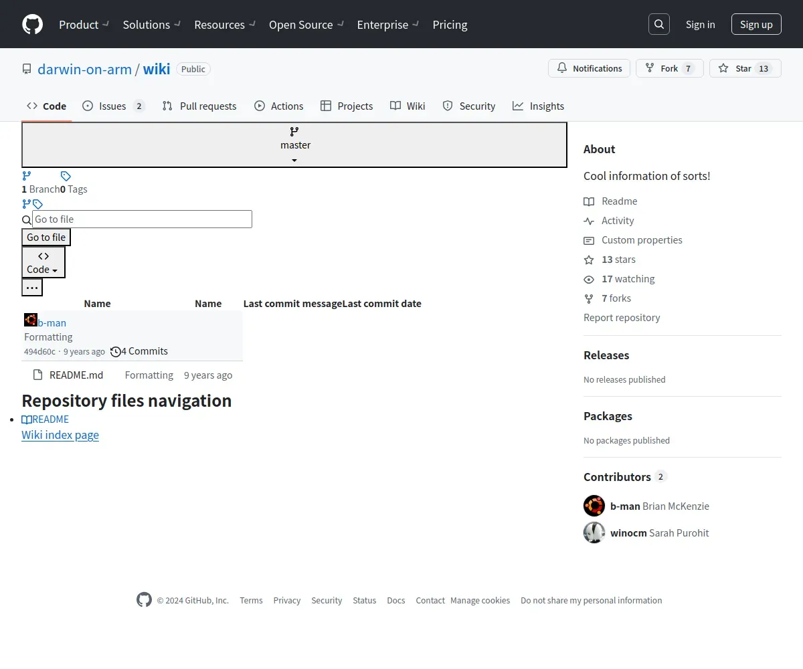
Task: View the Insights tab
Action: (538, 106)
